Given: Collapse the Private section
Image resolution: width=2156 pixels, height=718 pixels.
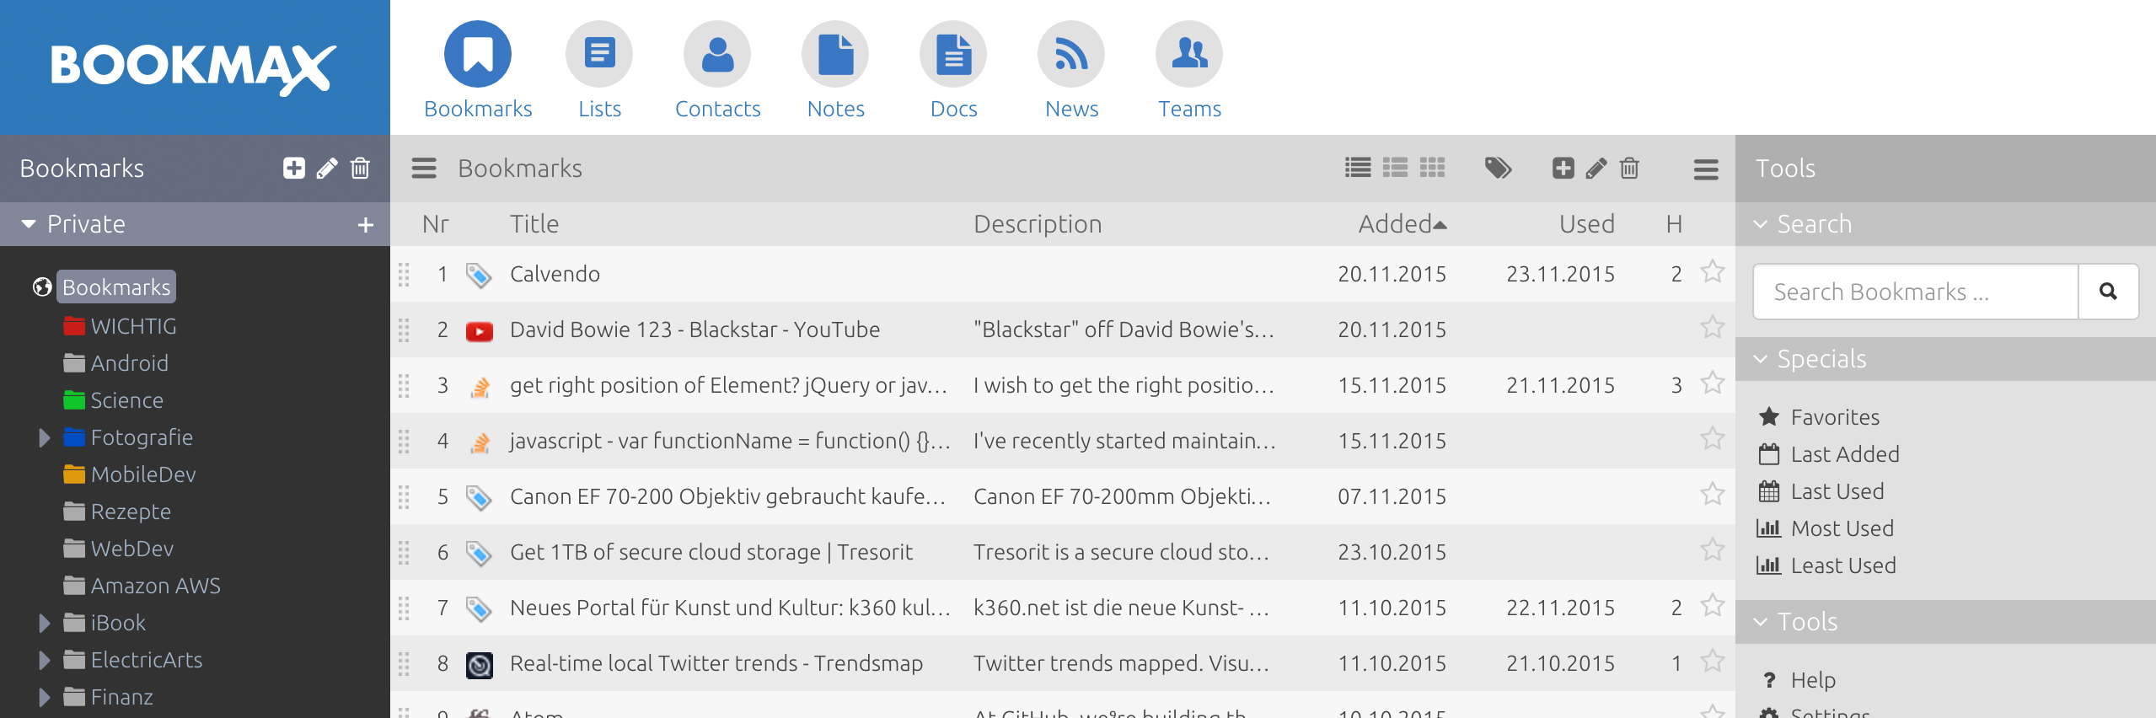Looking at the screenshot, I should (x=29, y=224).
